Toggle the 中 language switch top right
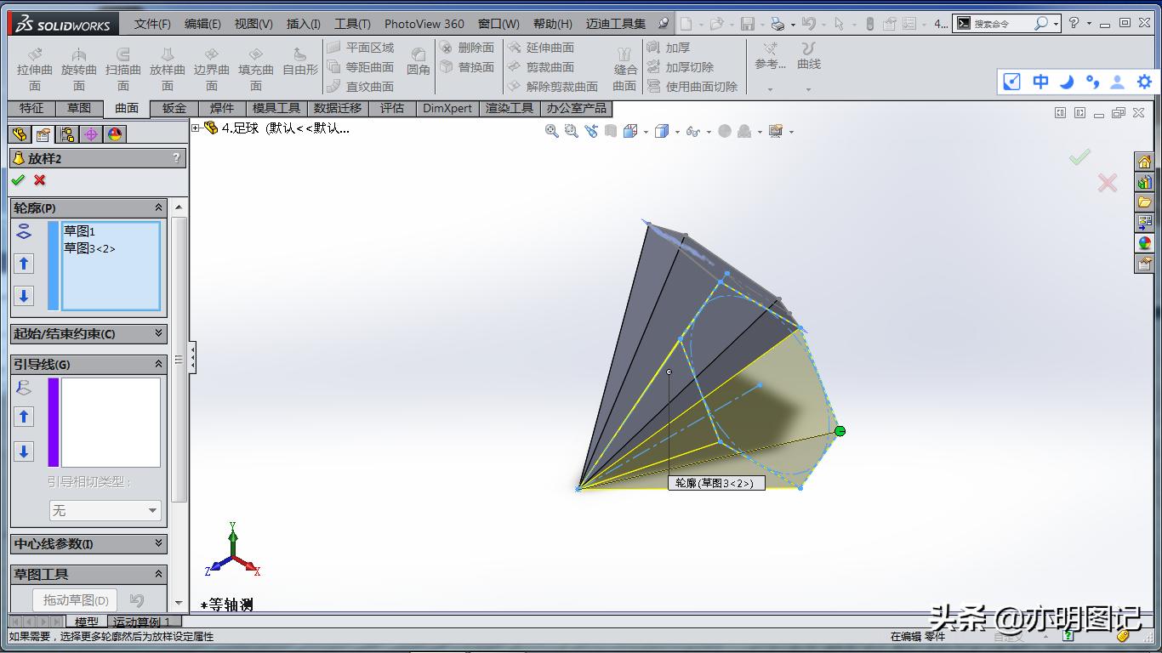The image size is (1162, 653). pyautogui.click(x=1040, y=82)
